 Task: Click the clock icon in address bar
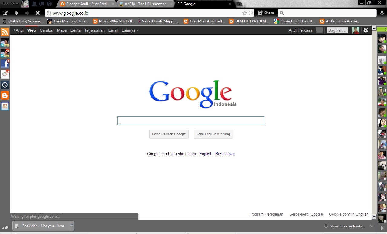click(x=251, y=13)
